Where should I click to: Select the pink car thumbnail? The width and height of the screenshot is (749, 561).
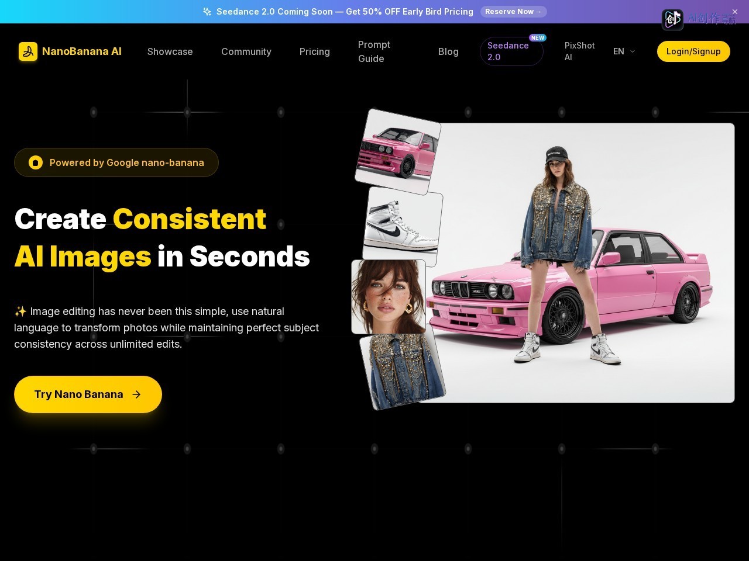[398, 152]
